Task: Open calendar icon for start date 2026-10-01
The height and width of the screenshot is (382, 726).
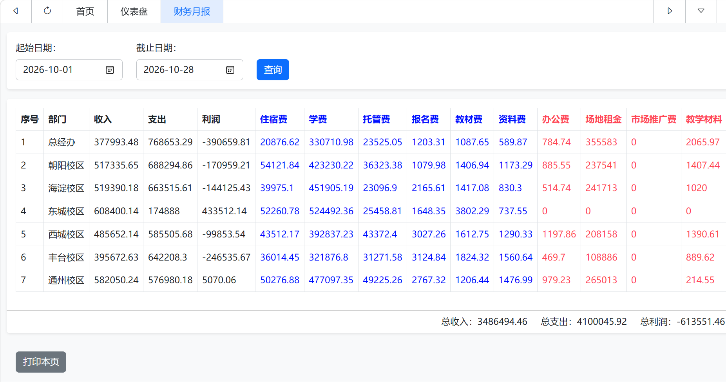Action: click(110, 70)
